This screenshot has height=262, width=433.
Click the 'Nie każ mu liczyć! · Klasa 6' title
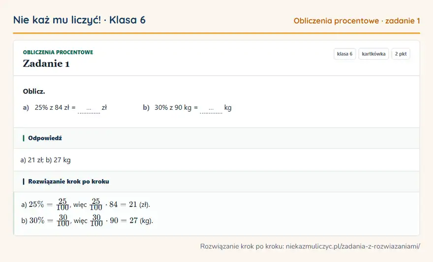pyautogui.click(x=79, y=20)
